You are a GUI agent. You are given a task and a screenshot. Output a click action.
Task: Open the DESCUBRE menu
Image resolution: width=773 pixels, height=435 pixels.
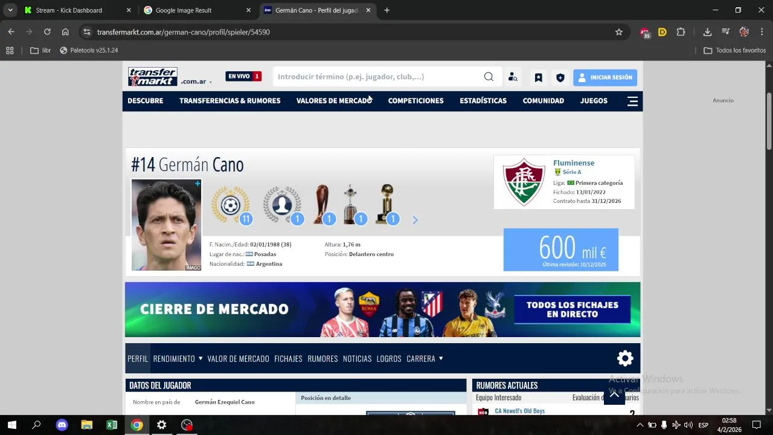pyautogui.click(x=146, y=101)
